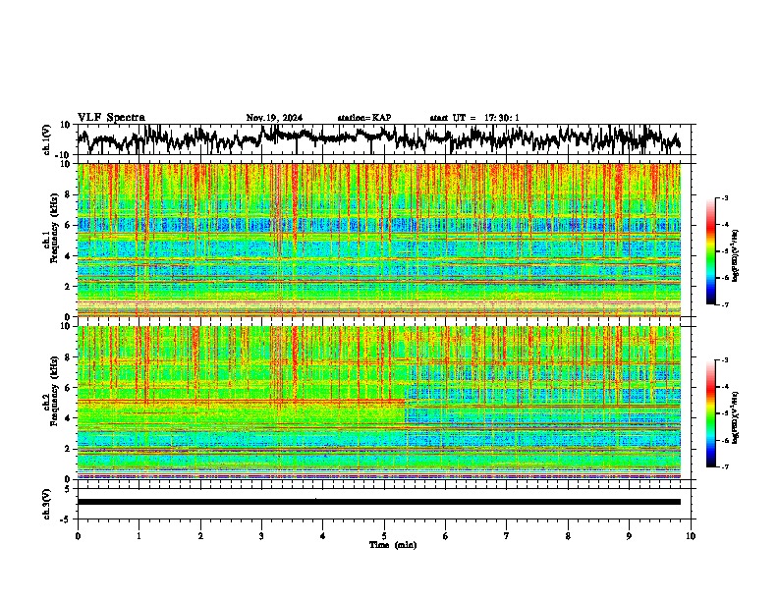Click time axis tick label "1"

click(x=139, y=536)
